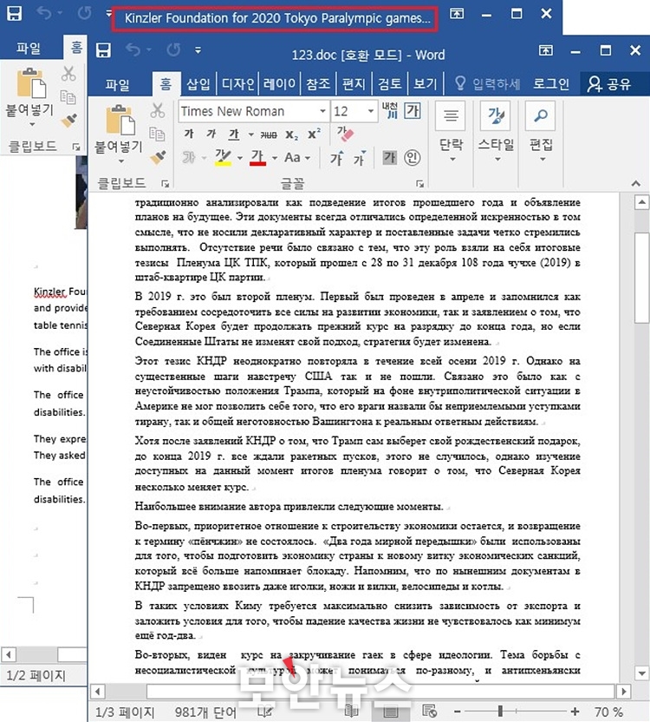Click the phonetic guide icon next to font size
The image size is (650, 722).
390,110
